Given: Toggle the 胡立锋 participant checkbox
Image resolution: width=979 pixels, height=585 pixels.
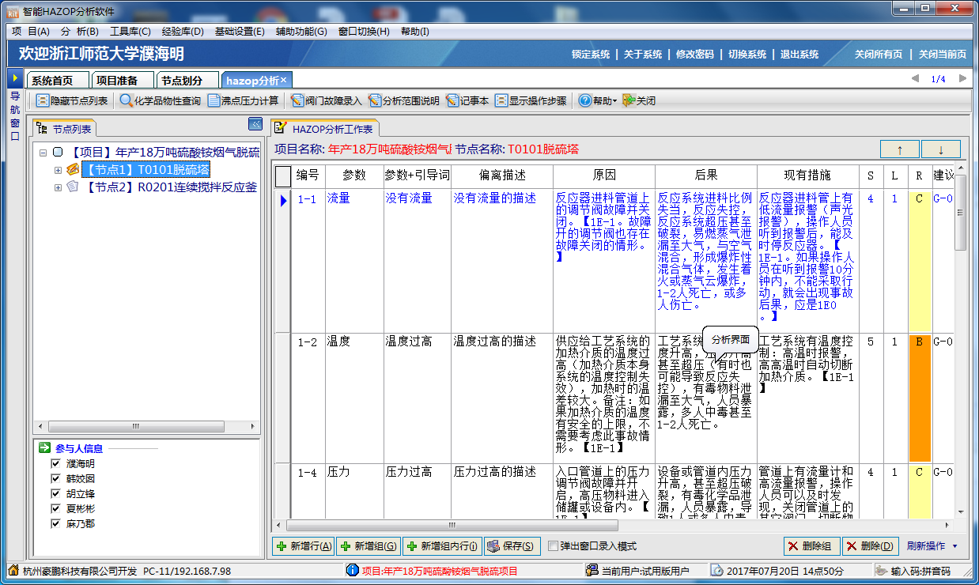Looking at the screenshot, I should point(55,494).
